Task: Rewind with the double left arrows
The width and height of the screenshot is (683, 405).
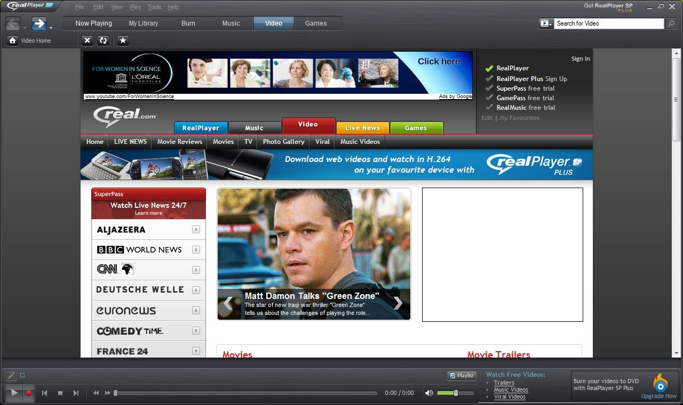Action: click(x=96, y=393)
